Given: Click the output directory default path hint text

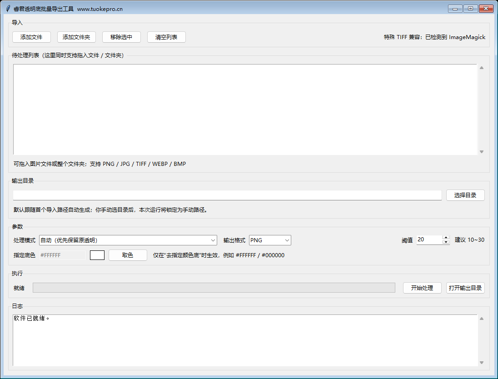Looking at the screenshot, I should click(x=111, y=210).
